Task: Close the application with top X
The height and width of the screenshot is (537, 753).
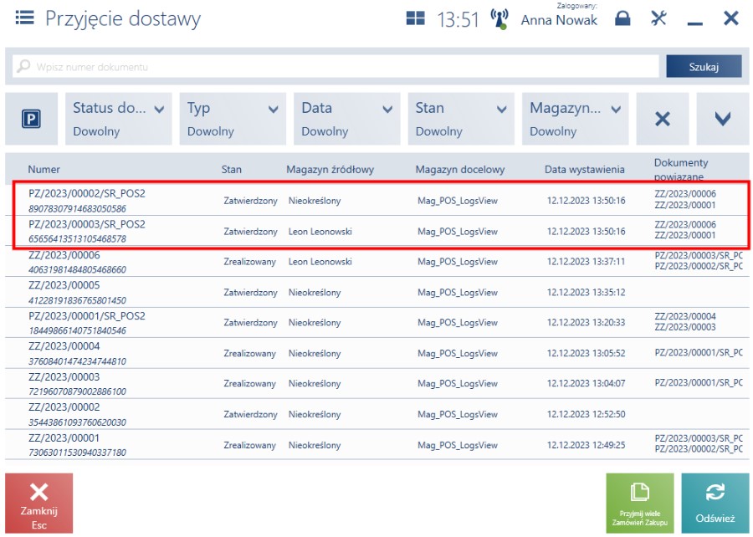Action: 731,18
